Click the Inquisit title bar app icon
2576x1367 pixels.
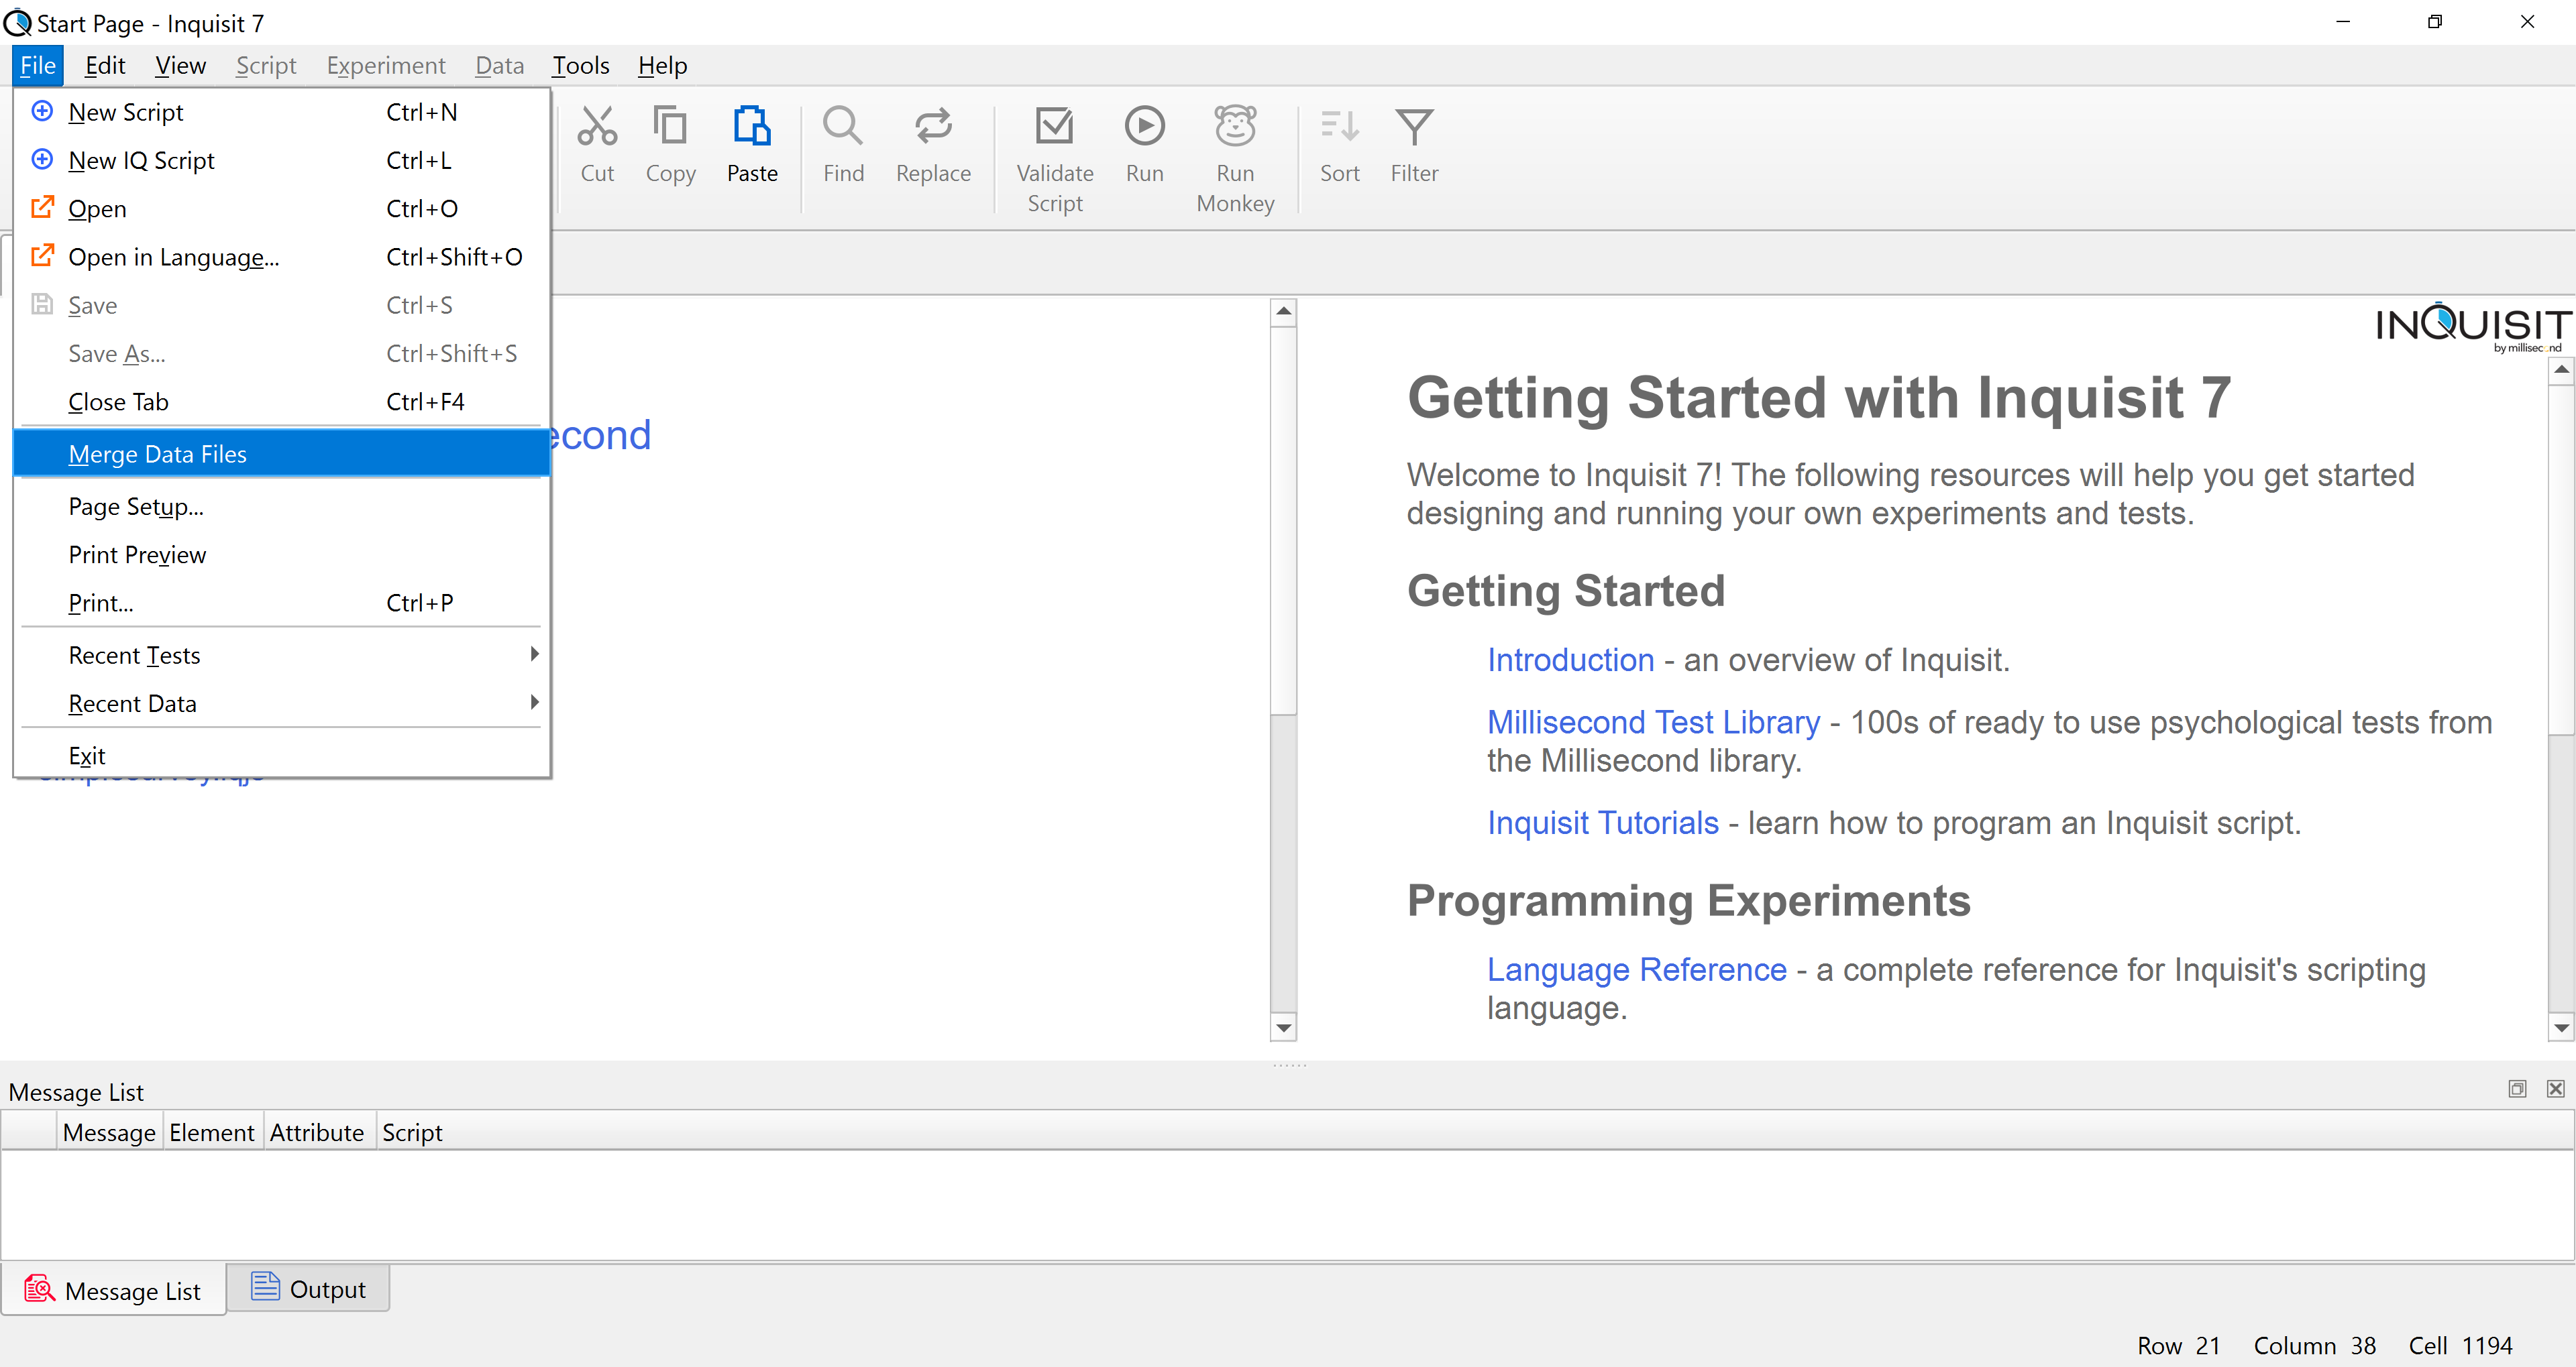coord(17,22)
